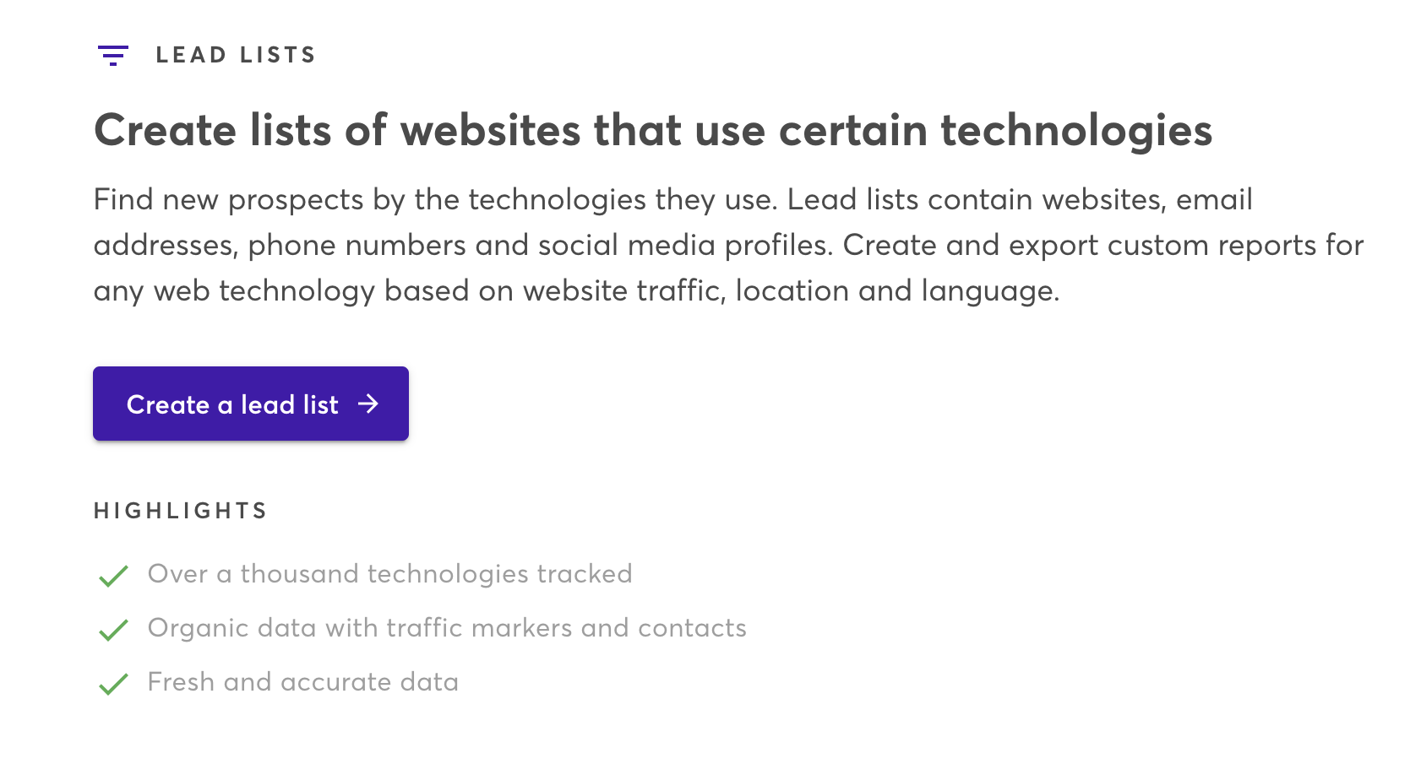Select the 'Organic data with traffic markers and contacts' item
The width and height of the screenshot is (1421, 775).
[447, 628]
